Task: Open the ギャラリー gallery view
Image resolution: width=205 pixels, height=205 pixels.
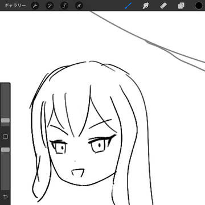Action: click(15, 6)
